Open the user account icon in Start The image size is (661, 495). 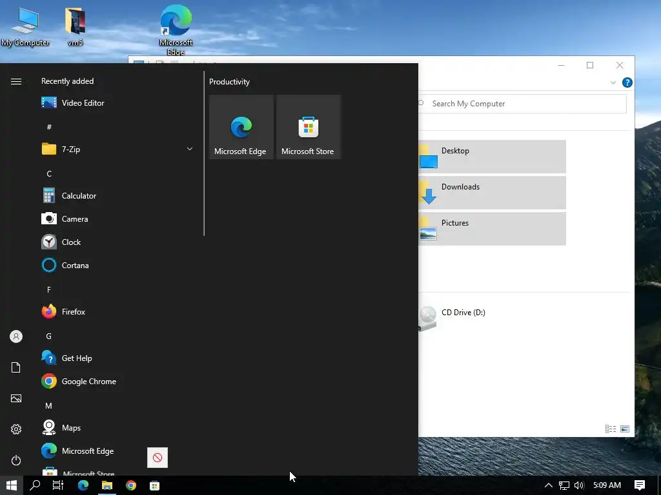point(16,336)
